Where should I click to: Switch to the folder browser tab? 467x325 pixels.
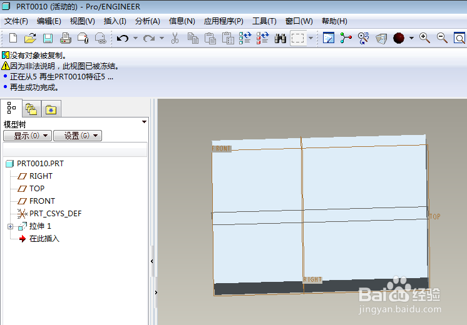(31, 109)
